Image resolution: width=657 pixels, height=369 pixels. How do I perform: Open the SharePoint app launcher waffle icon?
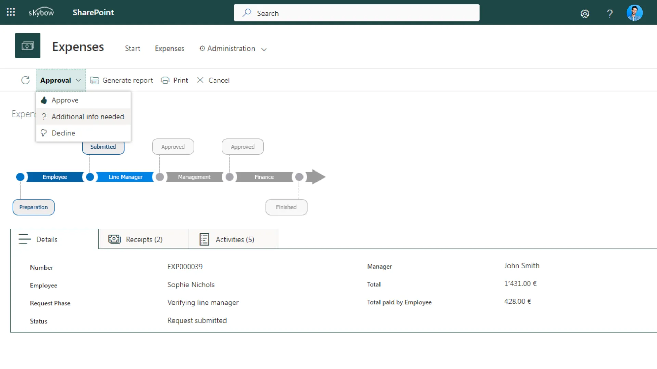point(11,12)
